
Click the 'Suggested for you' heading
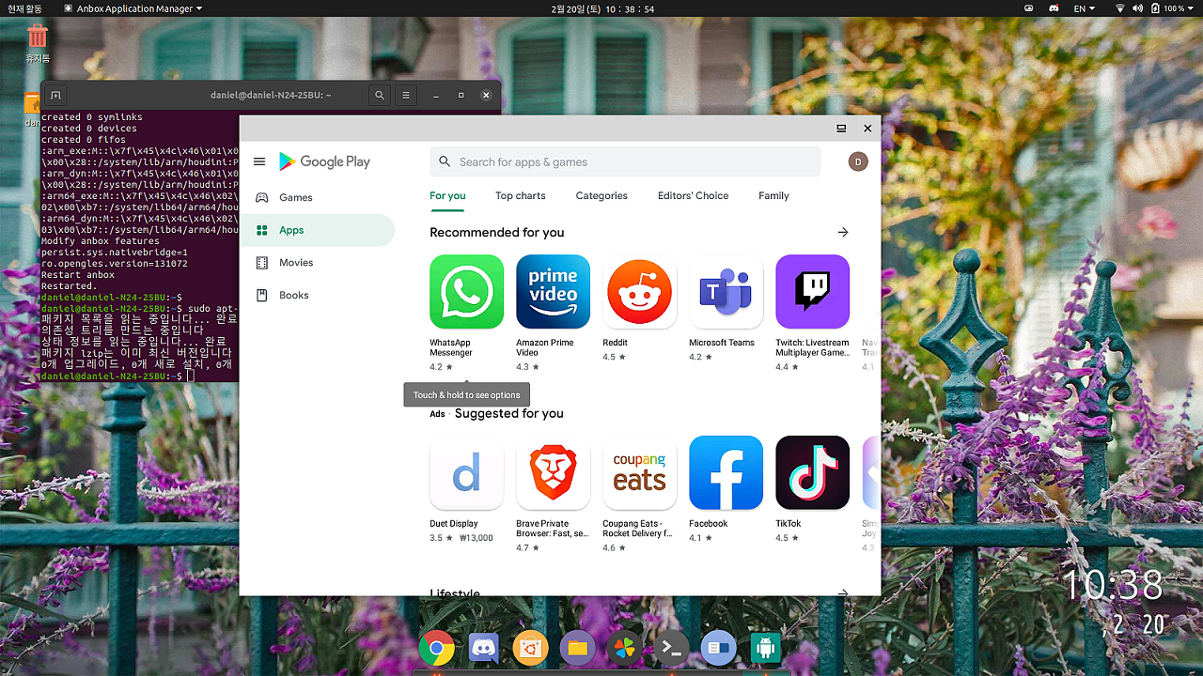coord(508,413)
